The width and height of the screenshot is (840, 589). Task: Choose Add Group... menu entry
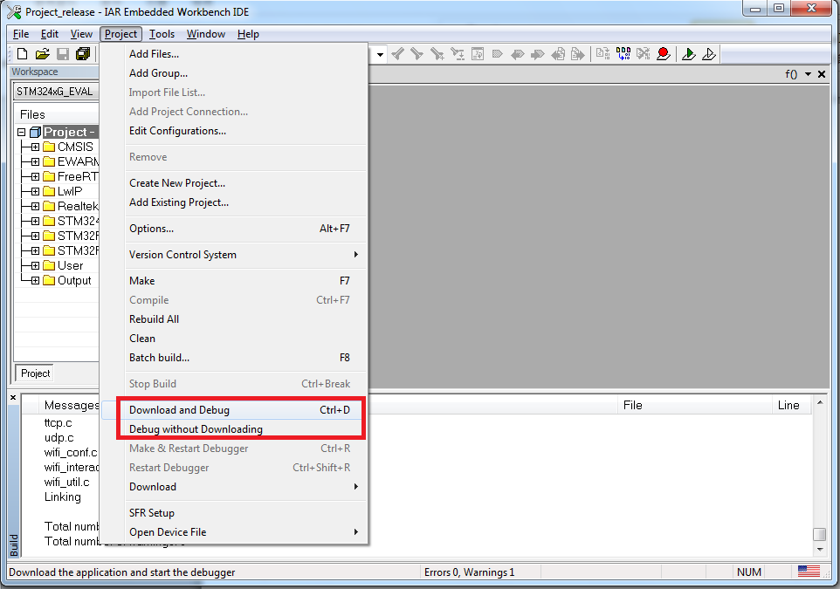(x=233, y=72)
